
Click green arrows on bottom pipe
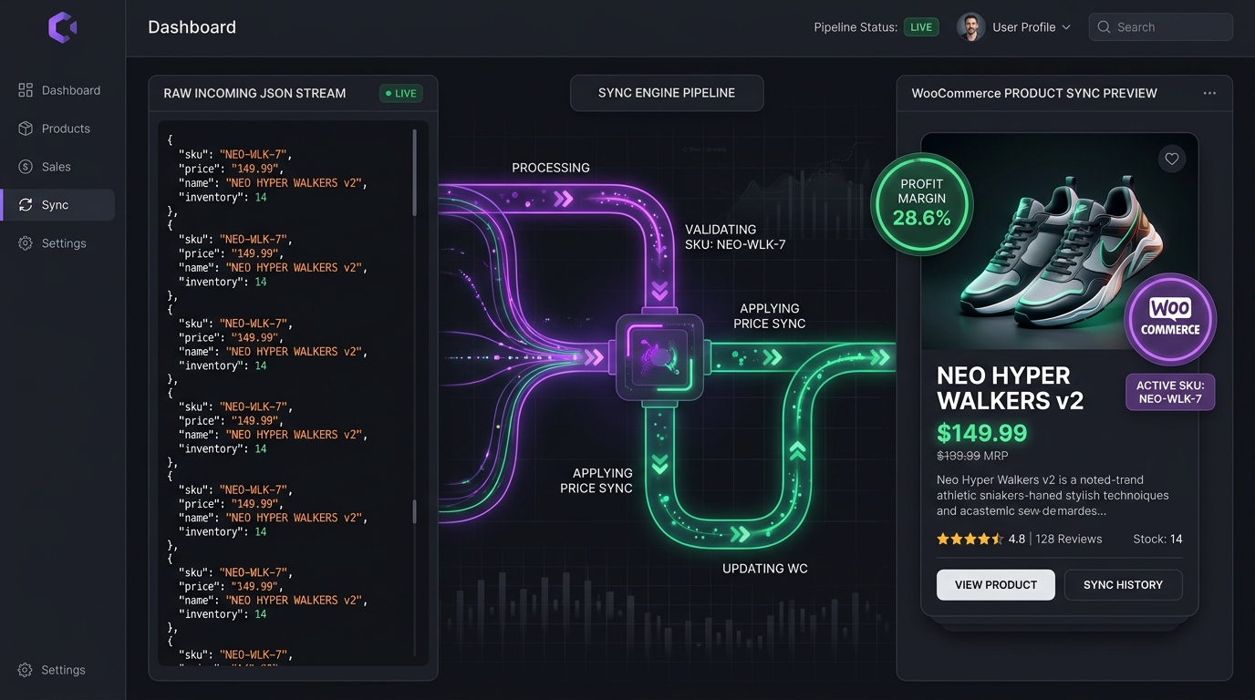click(739, 533)
